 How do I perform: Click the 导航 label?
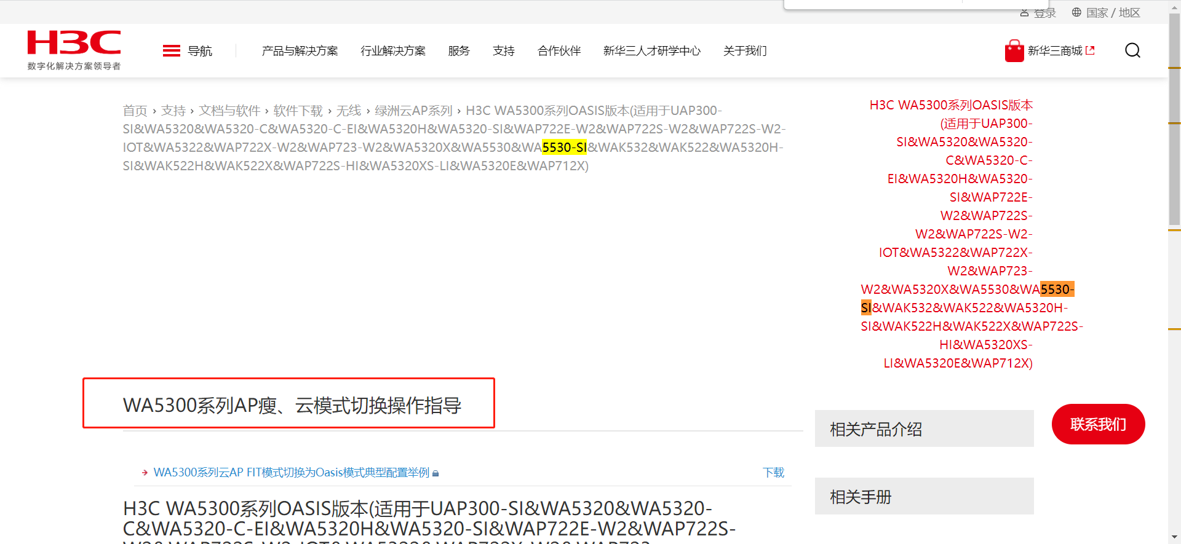tap(200, 51)
